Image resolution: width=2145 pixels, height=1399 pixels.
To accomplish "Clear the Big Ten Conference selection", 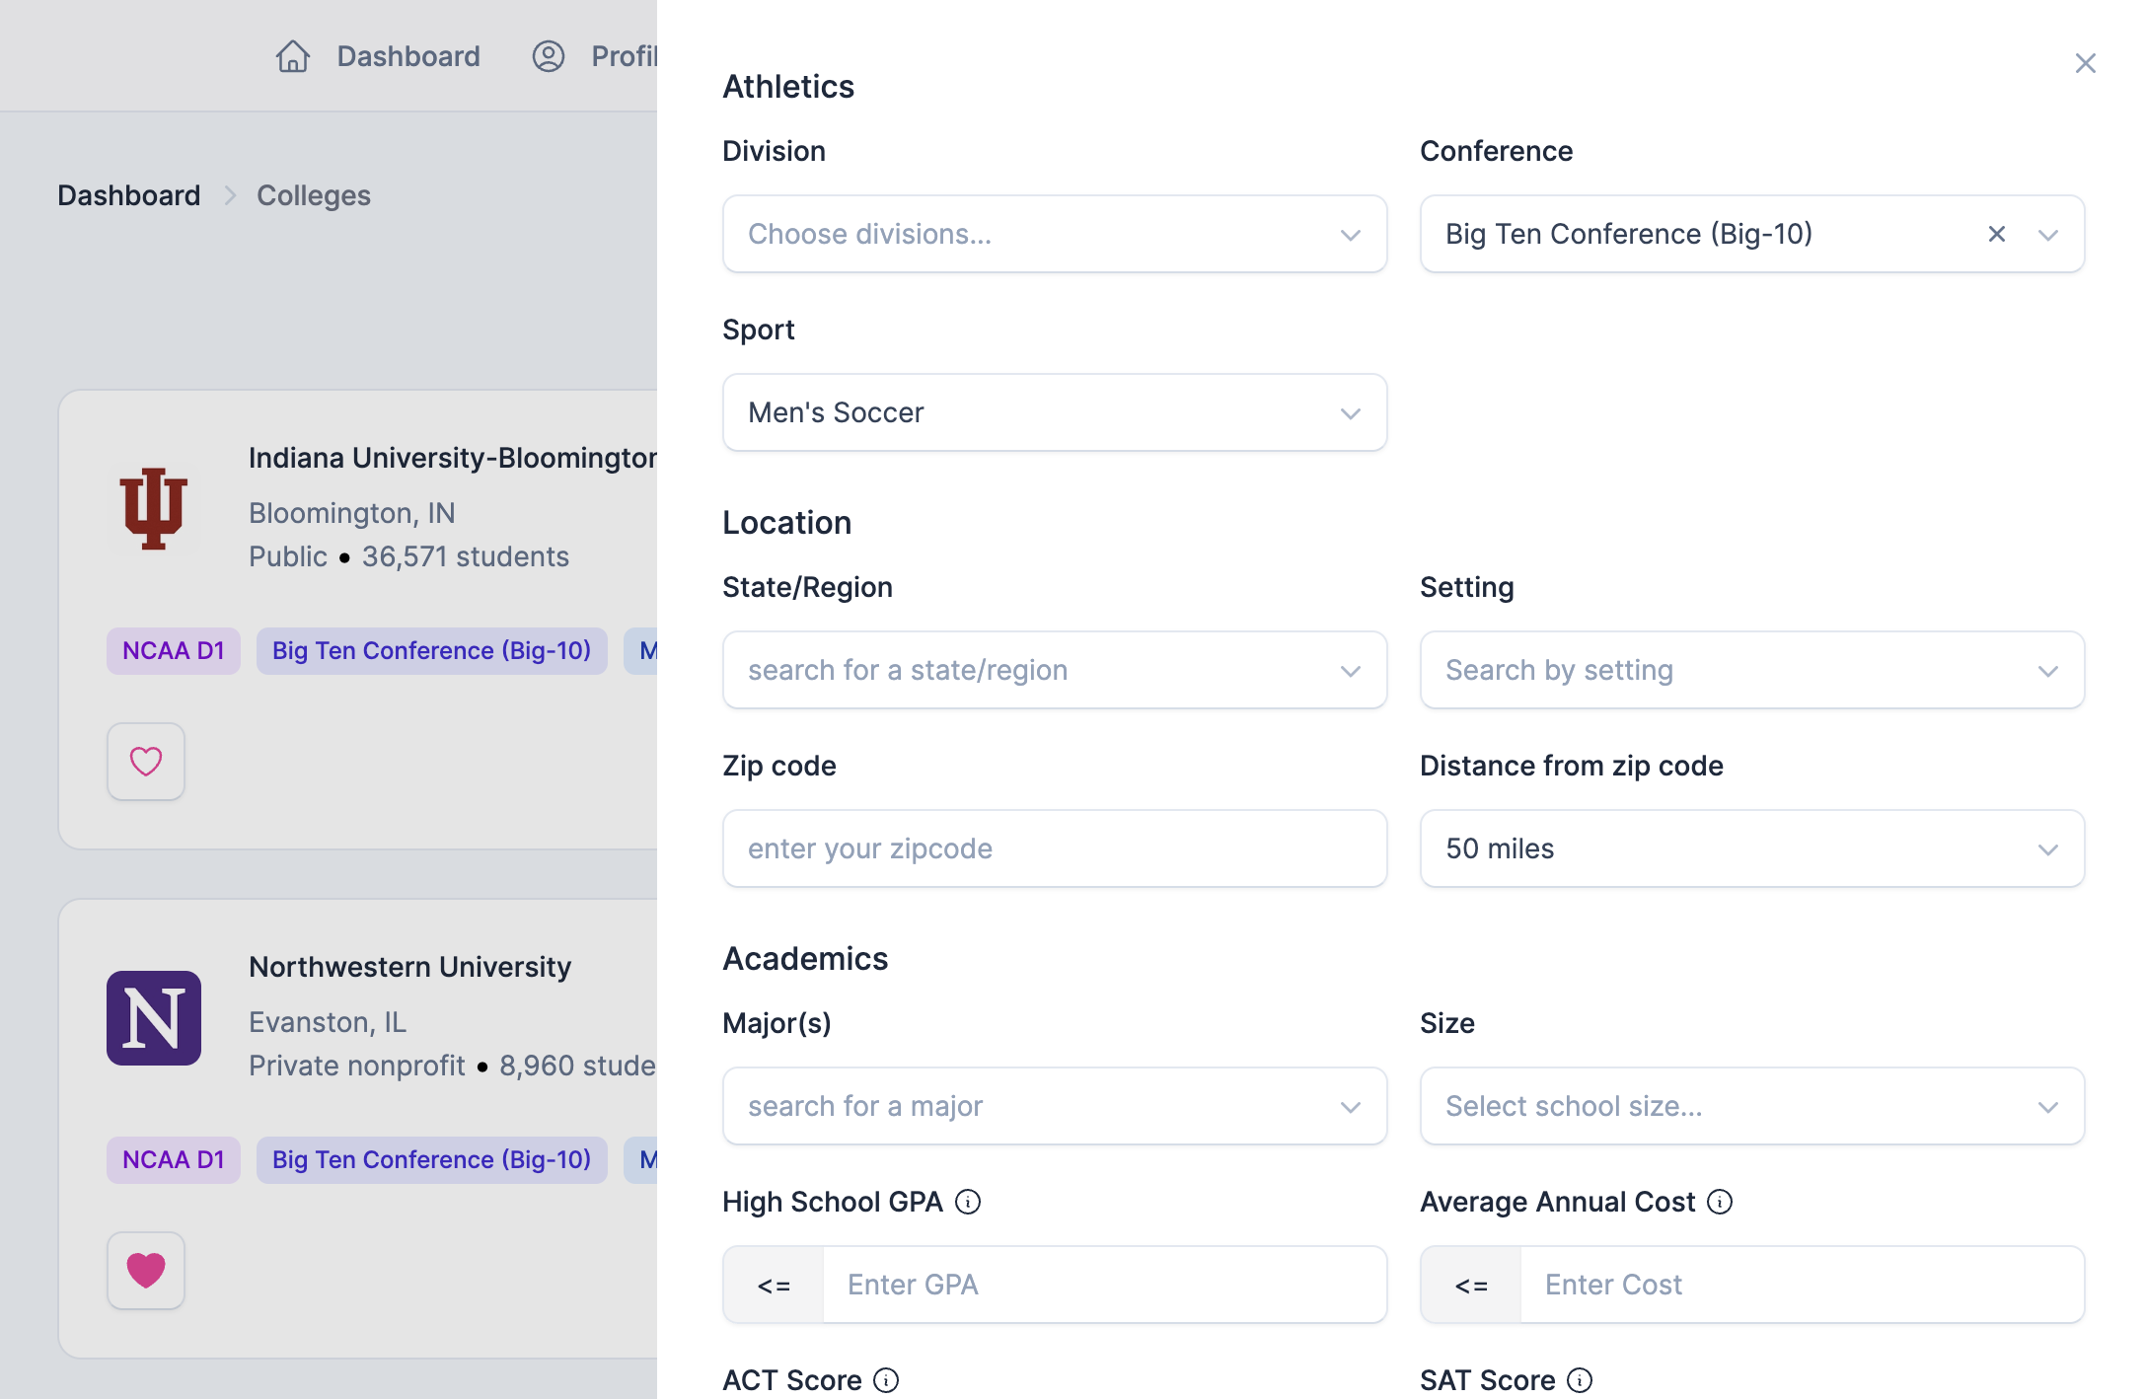I will click(1997, 235).
